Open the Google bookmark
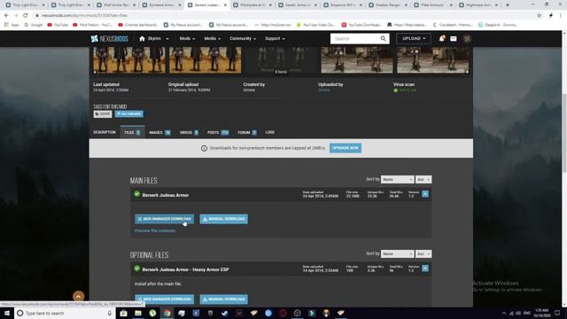The width and height of the screenshot is (567, 319). pyautogui.click(x=34, y=25)
